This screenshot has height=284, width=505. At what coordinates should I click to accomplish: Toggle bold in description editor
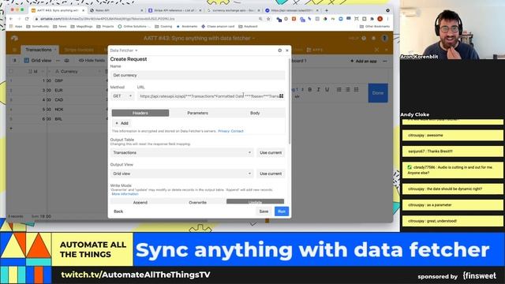click(x=310, y=89)
